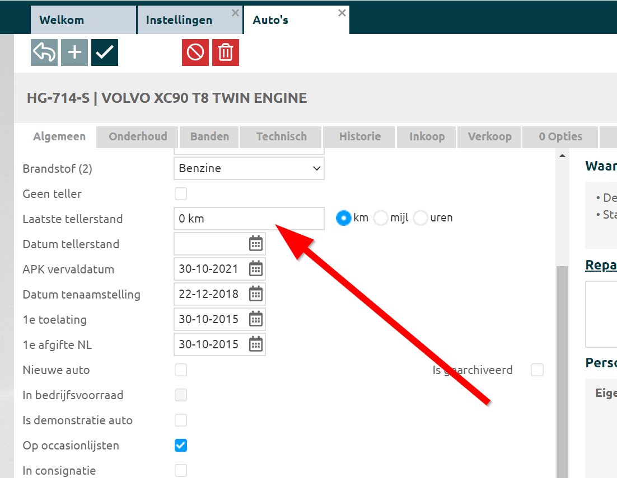This screenshot has height=478, width=617.
Task: Click the red cancel circle icon
Action: point(195,53)
